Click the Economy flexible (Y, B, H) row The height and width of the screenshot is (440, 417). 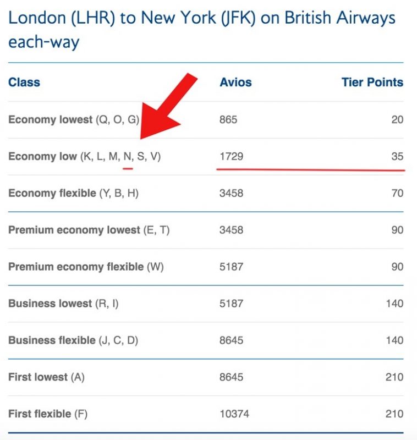point(206,194)
